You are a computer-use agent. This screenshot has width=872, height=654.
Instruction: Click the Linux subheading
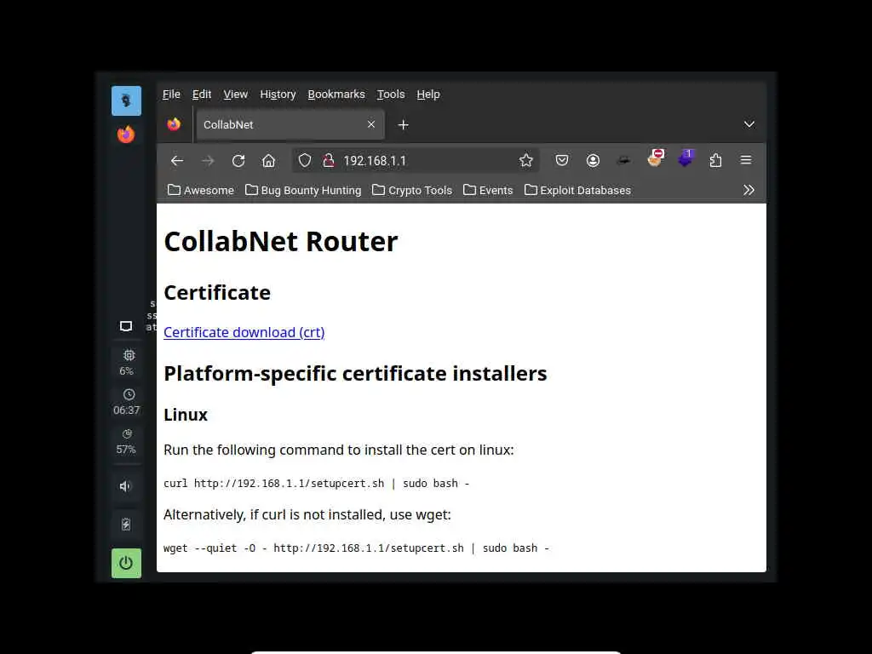185,415
